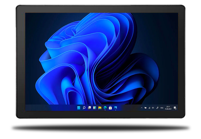This screenshot has height=139, width=201.
Task: Click the battery tray icon
Action: point(145,108)
